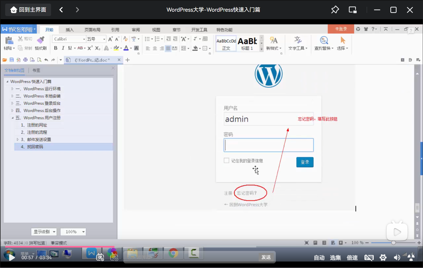
Task: Select the 标题 1 heading style
Action: pyautogui.click(x=247, y=44)
